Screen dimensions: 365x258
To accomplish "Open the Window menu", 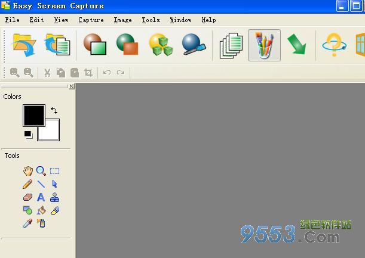I will 180,20.
